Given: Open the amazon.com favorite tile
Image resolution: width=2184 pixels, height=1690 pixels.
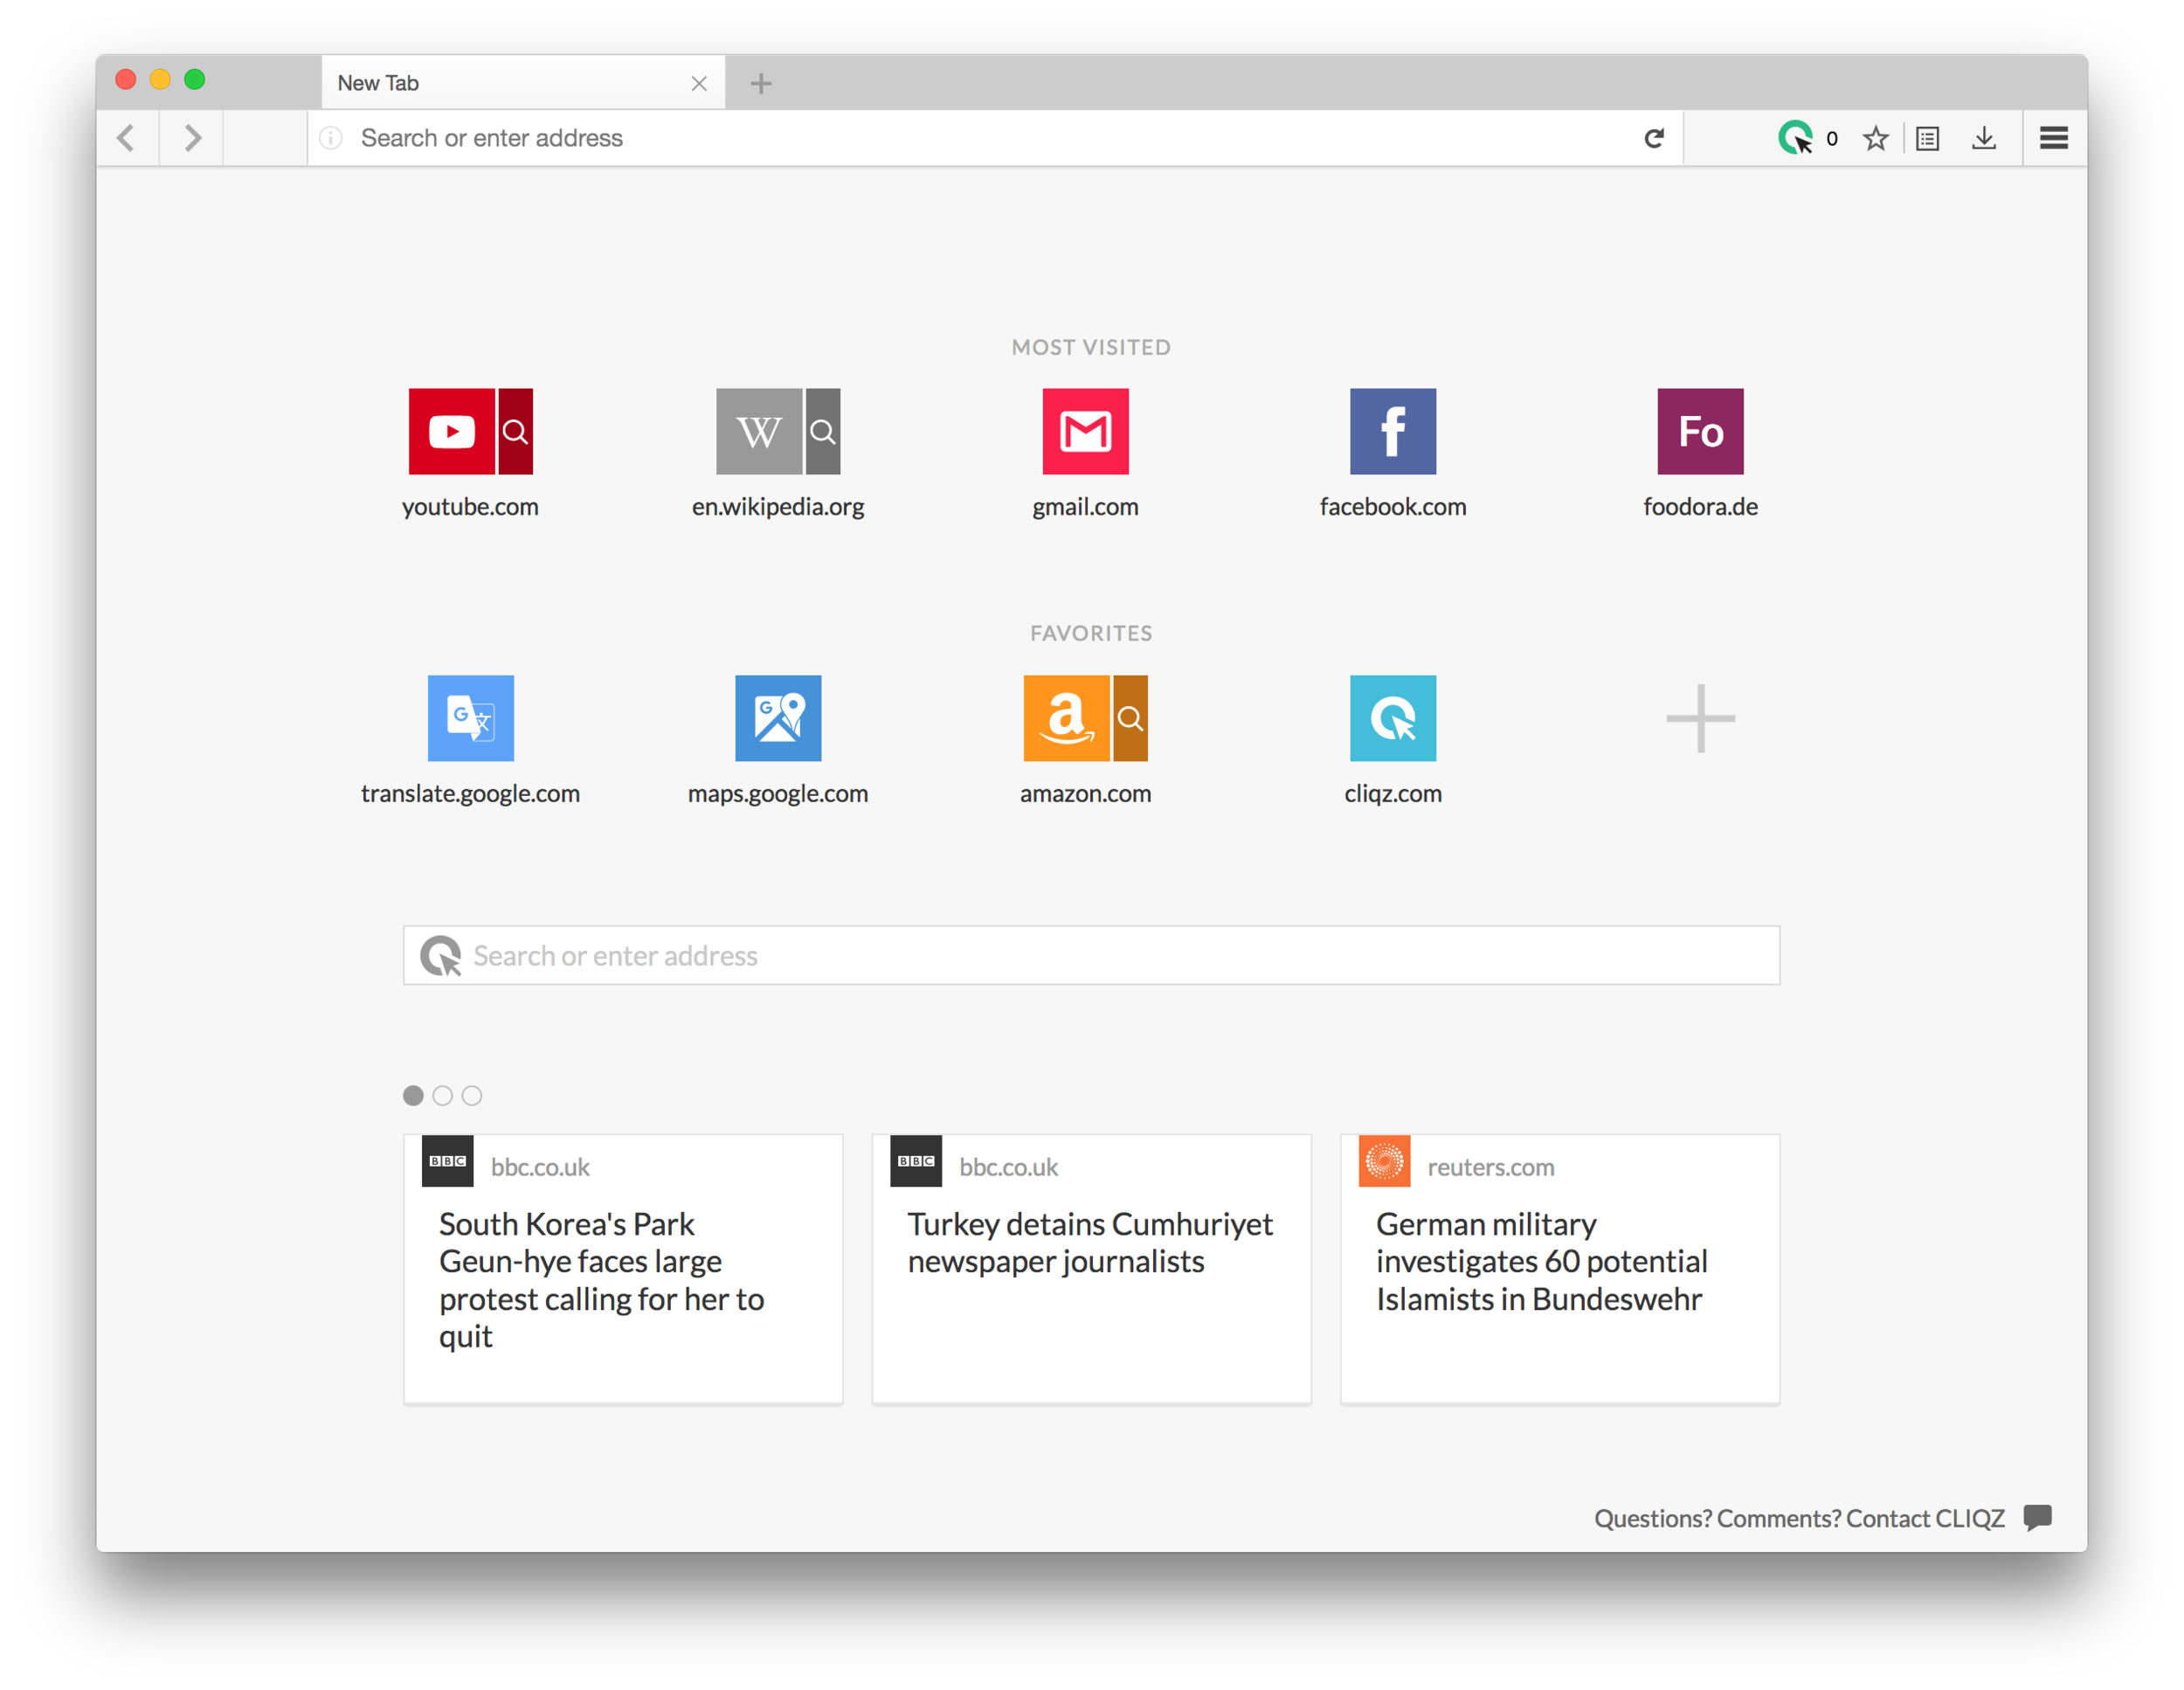Looking at the screenshot, I should pyautogui.click(x=1066, y=718).
